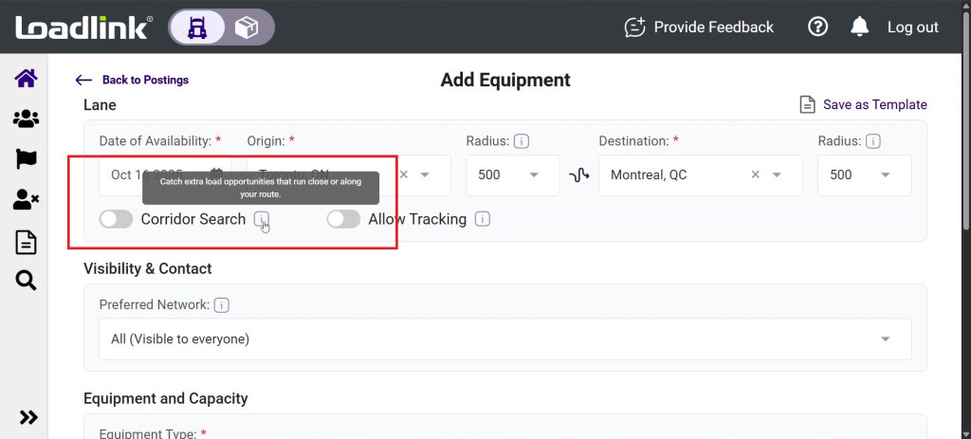
Task: Open the flag icon in sidebar
Action: pos(26,159)
